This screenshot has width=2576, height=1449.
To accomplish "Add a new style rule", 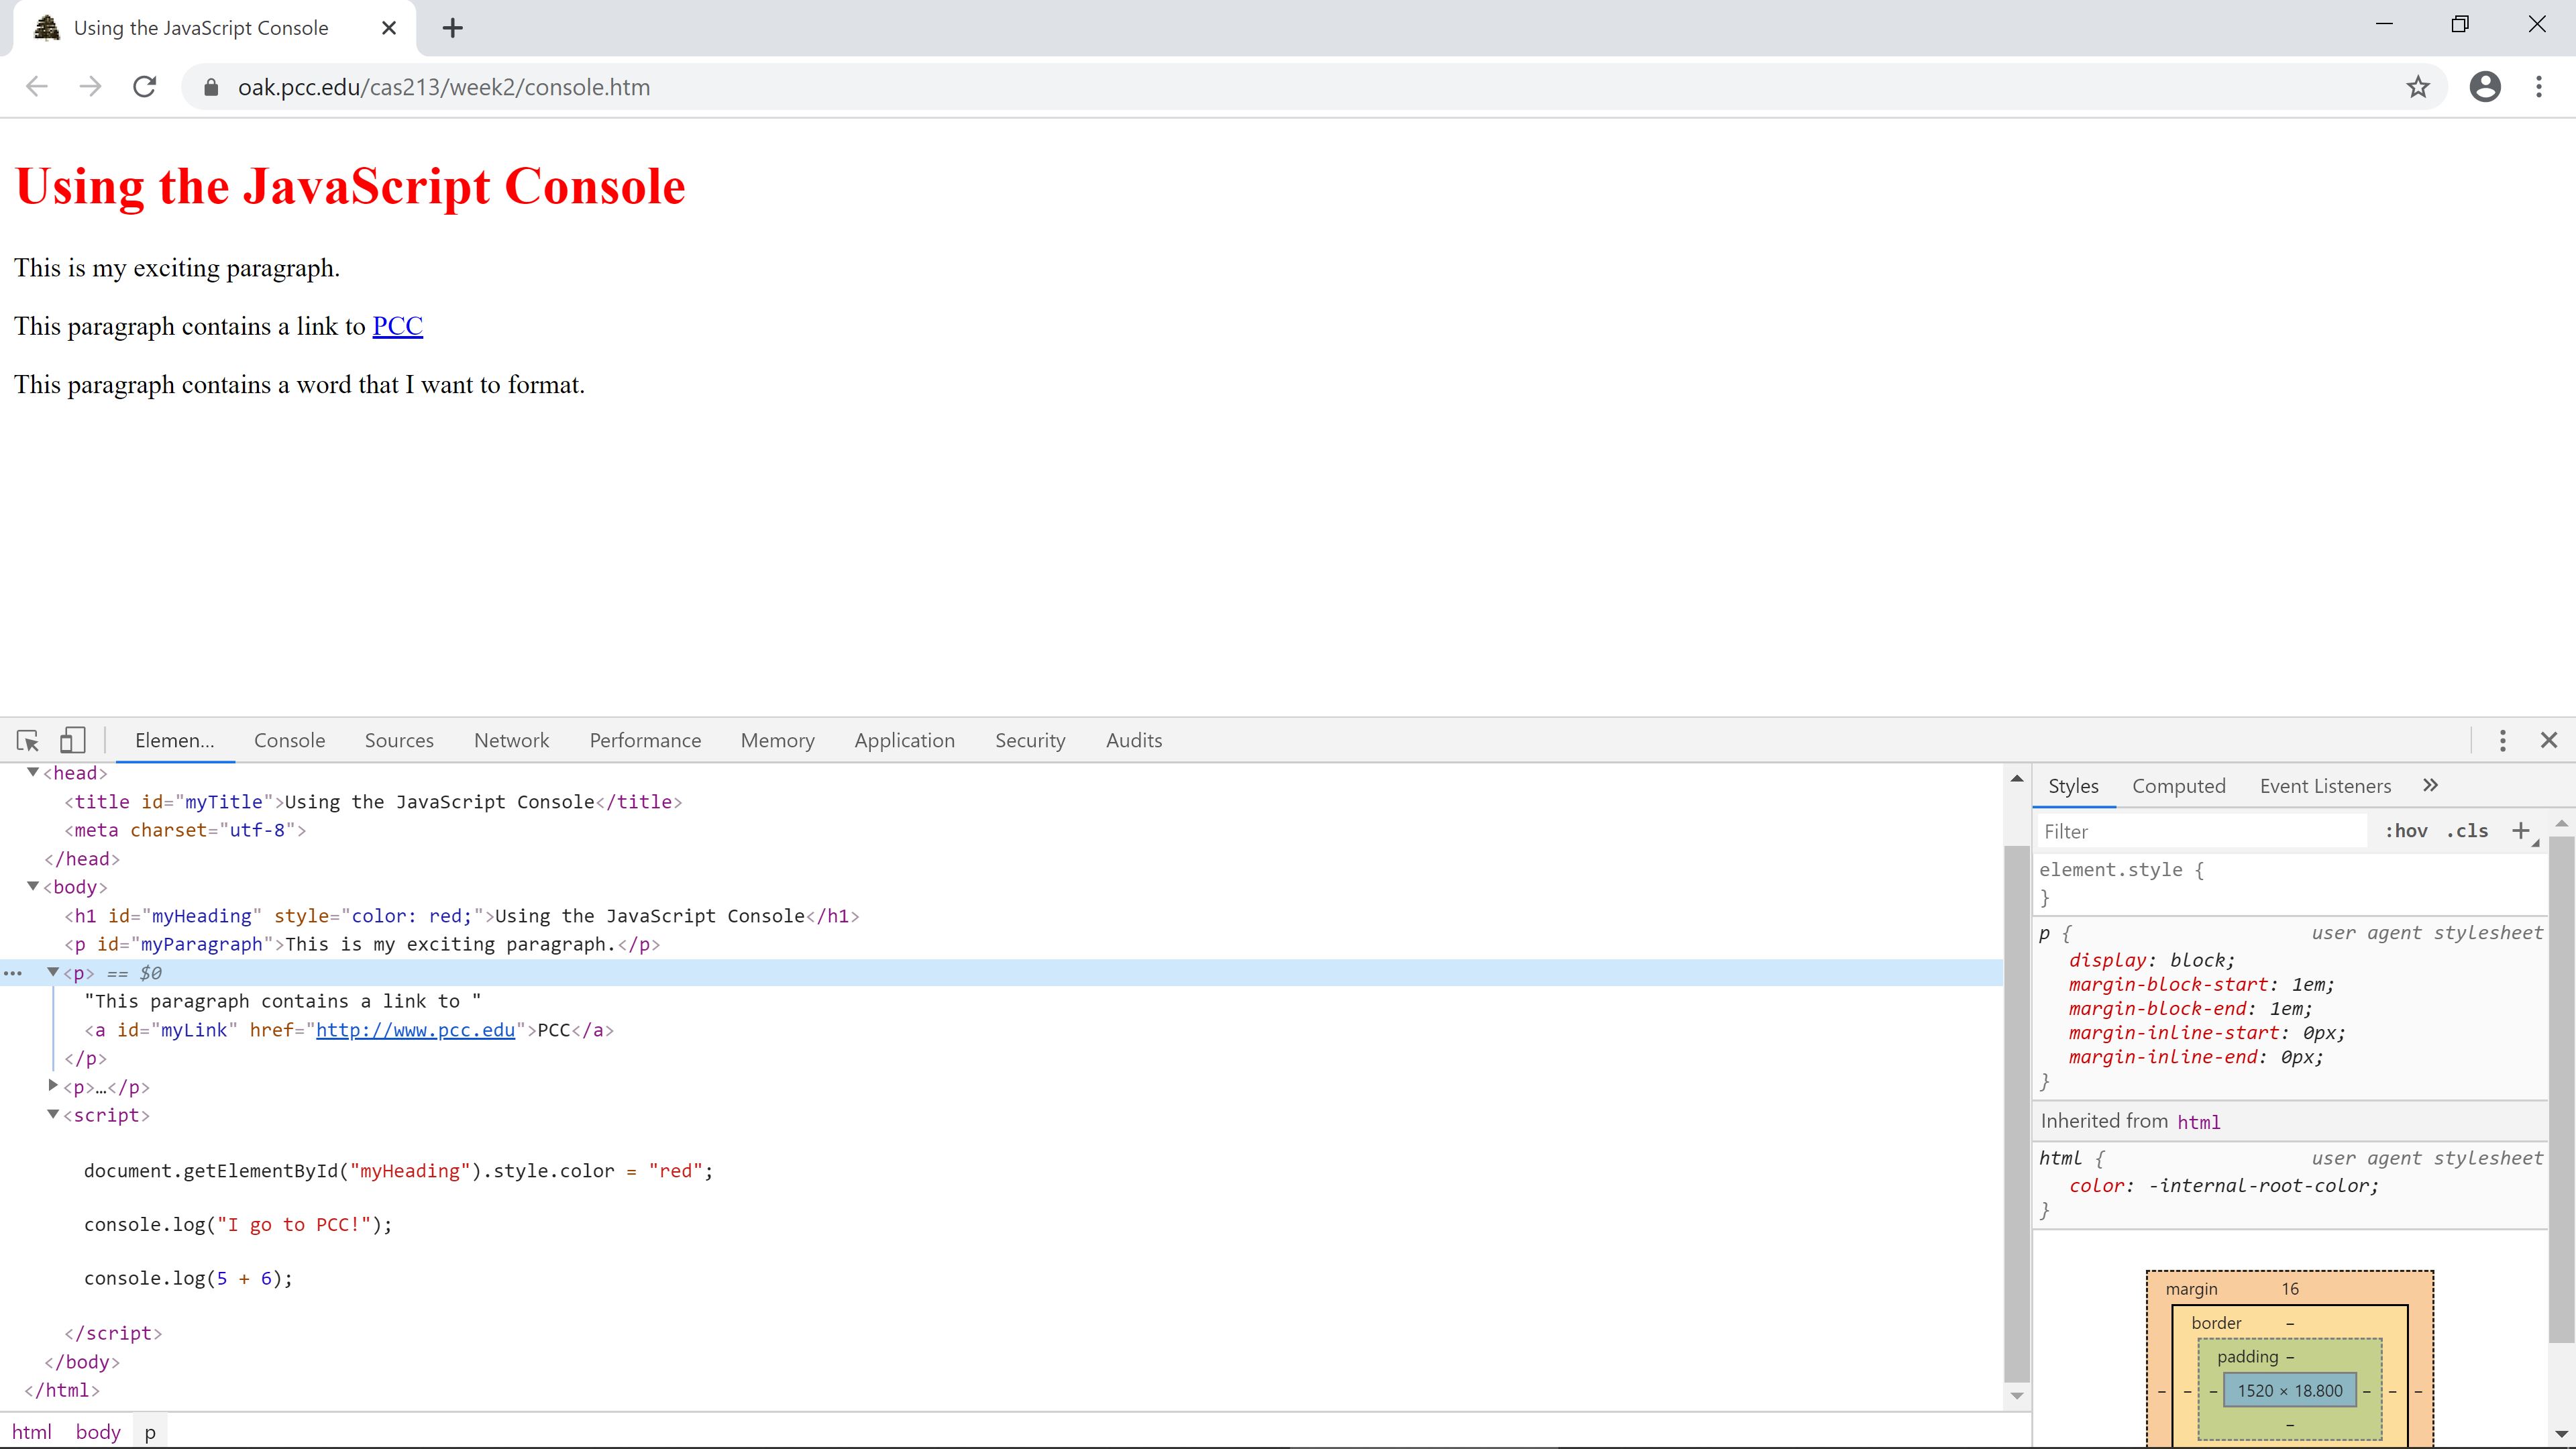I will click(x=2521, y=831).
